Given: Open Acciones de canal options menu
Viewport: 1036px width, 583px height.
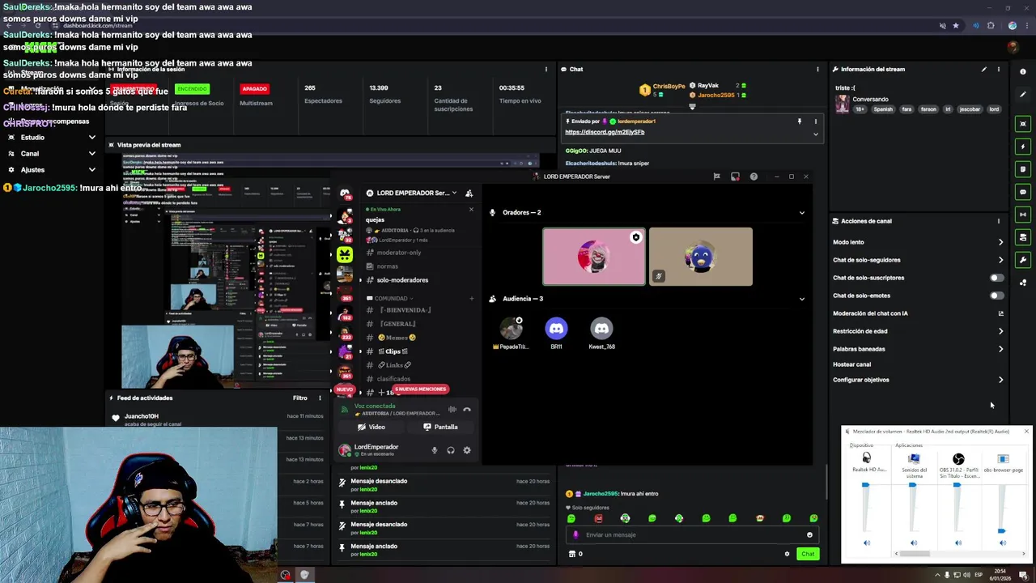Looking at the screenshot, I should pyautogui.click(x=999, y=221).
